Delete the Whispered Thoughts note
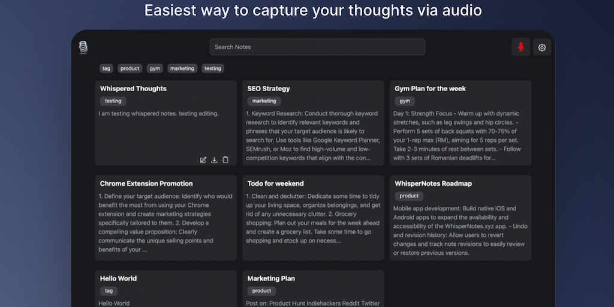 [x=225, y=159]
